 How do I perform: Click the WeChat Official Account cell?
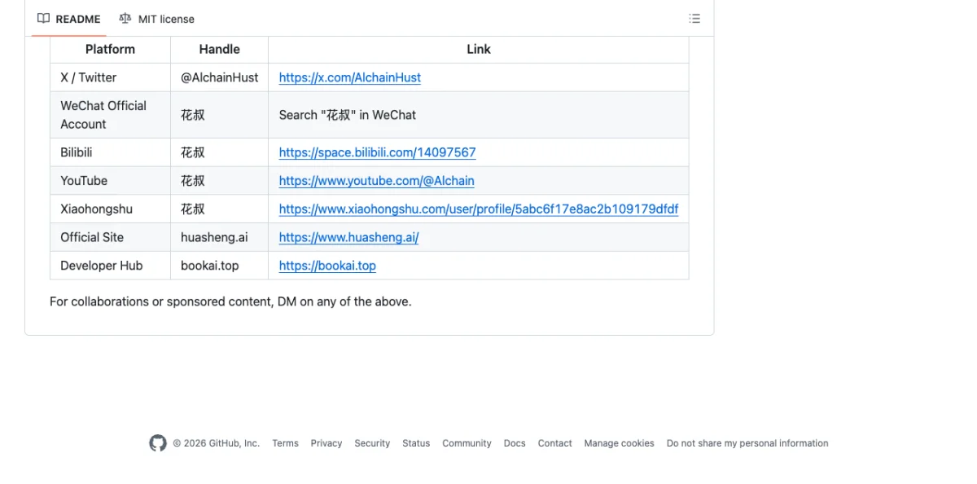pos(110,115)
